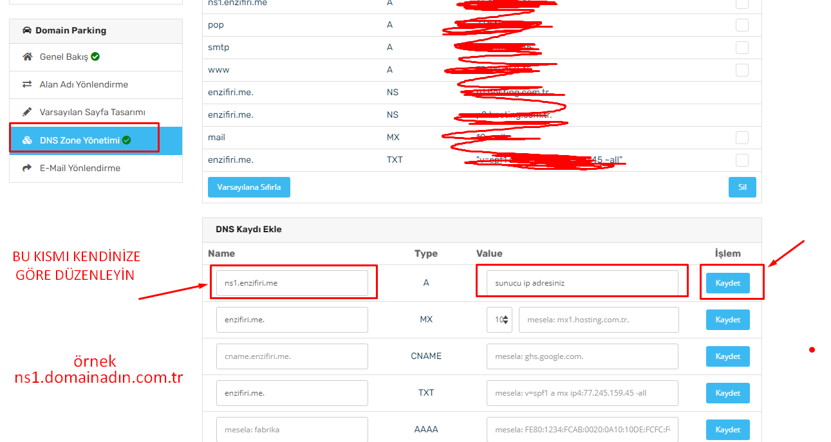Click the CNAME value field with ghs.google.com placeholder
Viewport: 831px width, 442px height.
coord(581,356)
